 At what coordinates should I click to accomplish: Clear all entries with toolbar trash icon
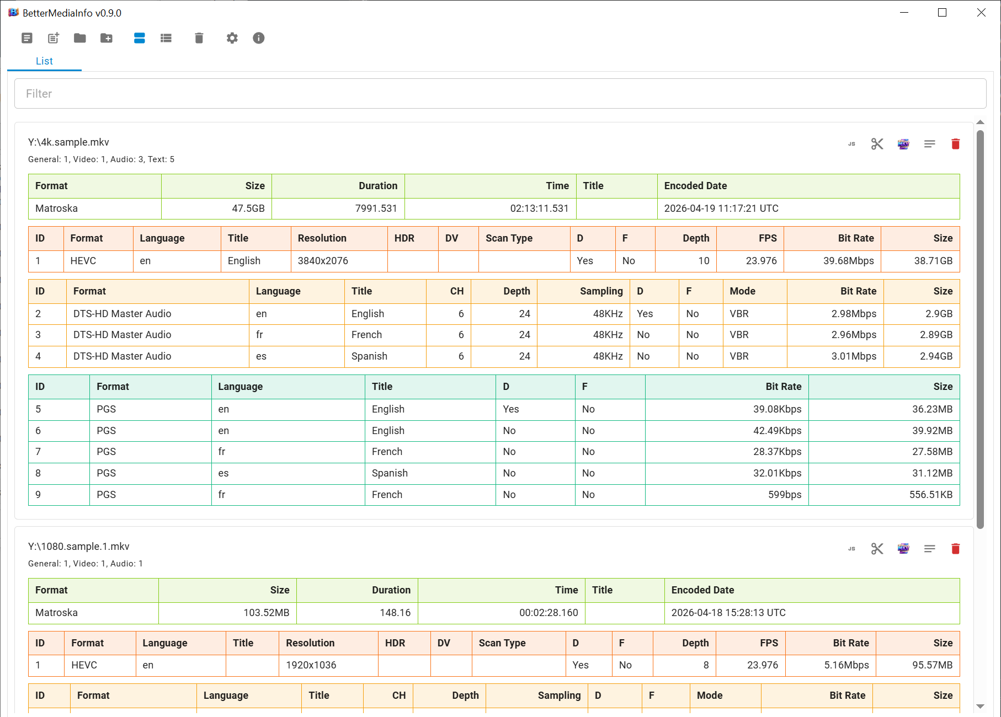(x=199, y=38)
